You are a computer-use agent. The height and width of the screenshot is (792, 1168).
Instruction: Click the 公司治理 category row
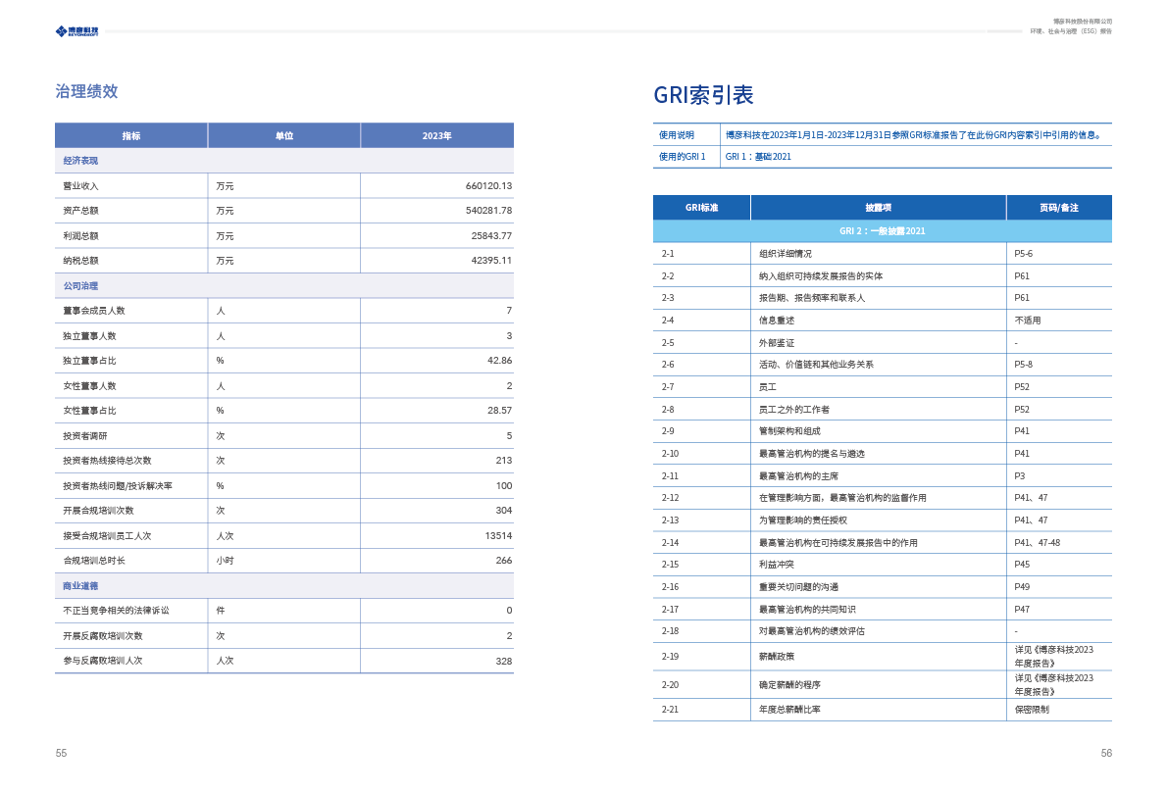click(80, 285)
